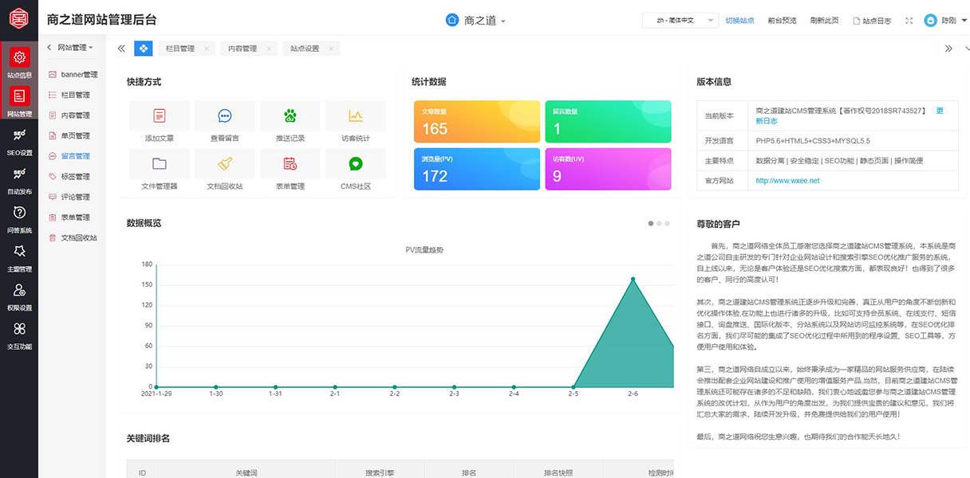Click the 推送记录 paw icon
This screenshot has height=478, width=970.
(290, 116)
